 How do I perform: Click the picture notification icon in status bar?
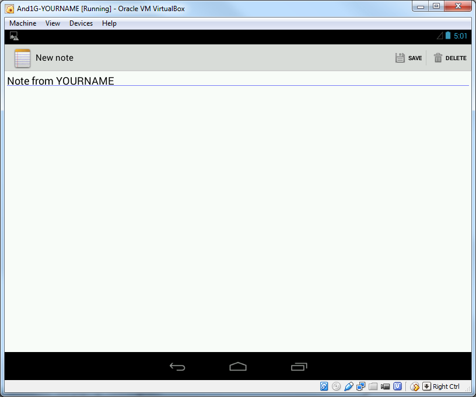pyautogui.click(x=14, y=36)
